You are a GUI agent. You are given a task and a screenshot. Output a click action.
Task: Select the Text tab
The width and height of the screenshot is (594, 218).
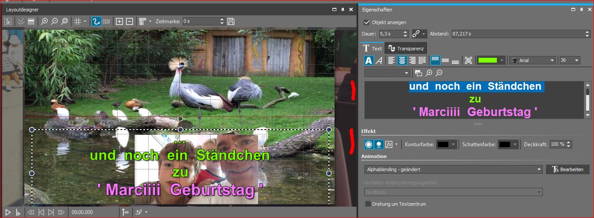tap(372, 49)
